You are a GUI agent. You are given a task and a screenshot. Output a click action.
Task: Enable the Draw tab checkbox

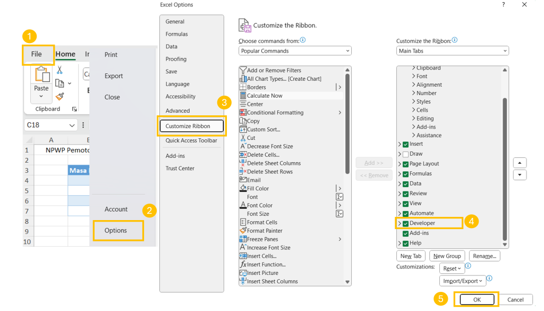click(406, 154)
